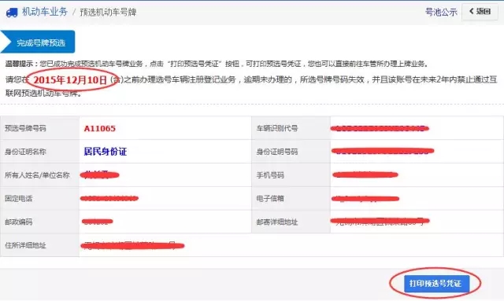Click the 住所详细地址 label cell

(40, 245)
